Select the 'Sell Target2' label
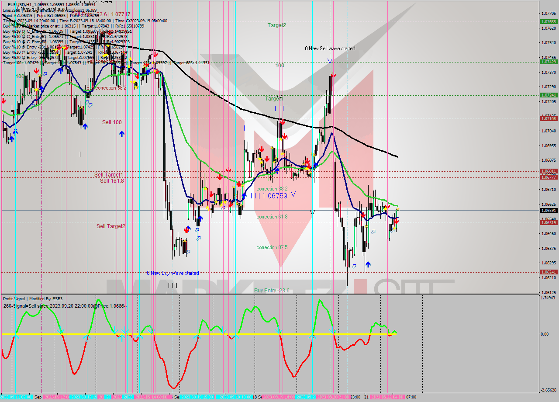 [111, 226]
